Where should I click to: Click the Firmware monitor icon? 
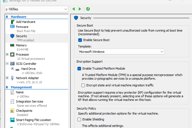tap(12, 27)
